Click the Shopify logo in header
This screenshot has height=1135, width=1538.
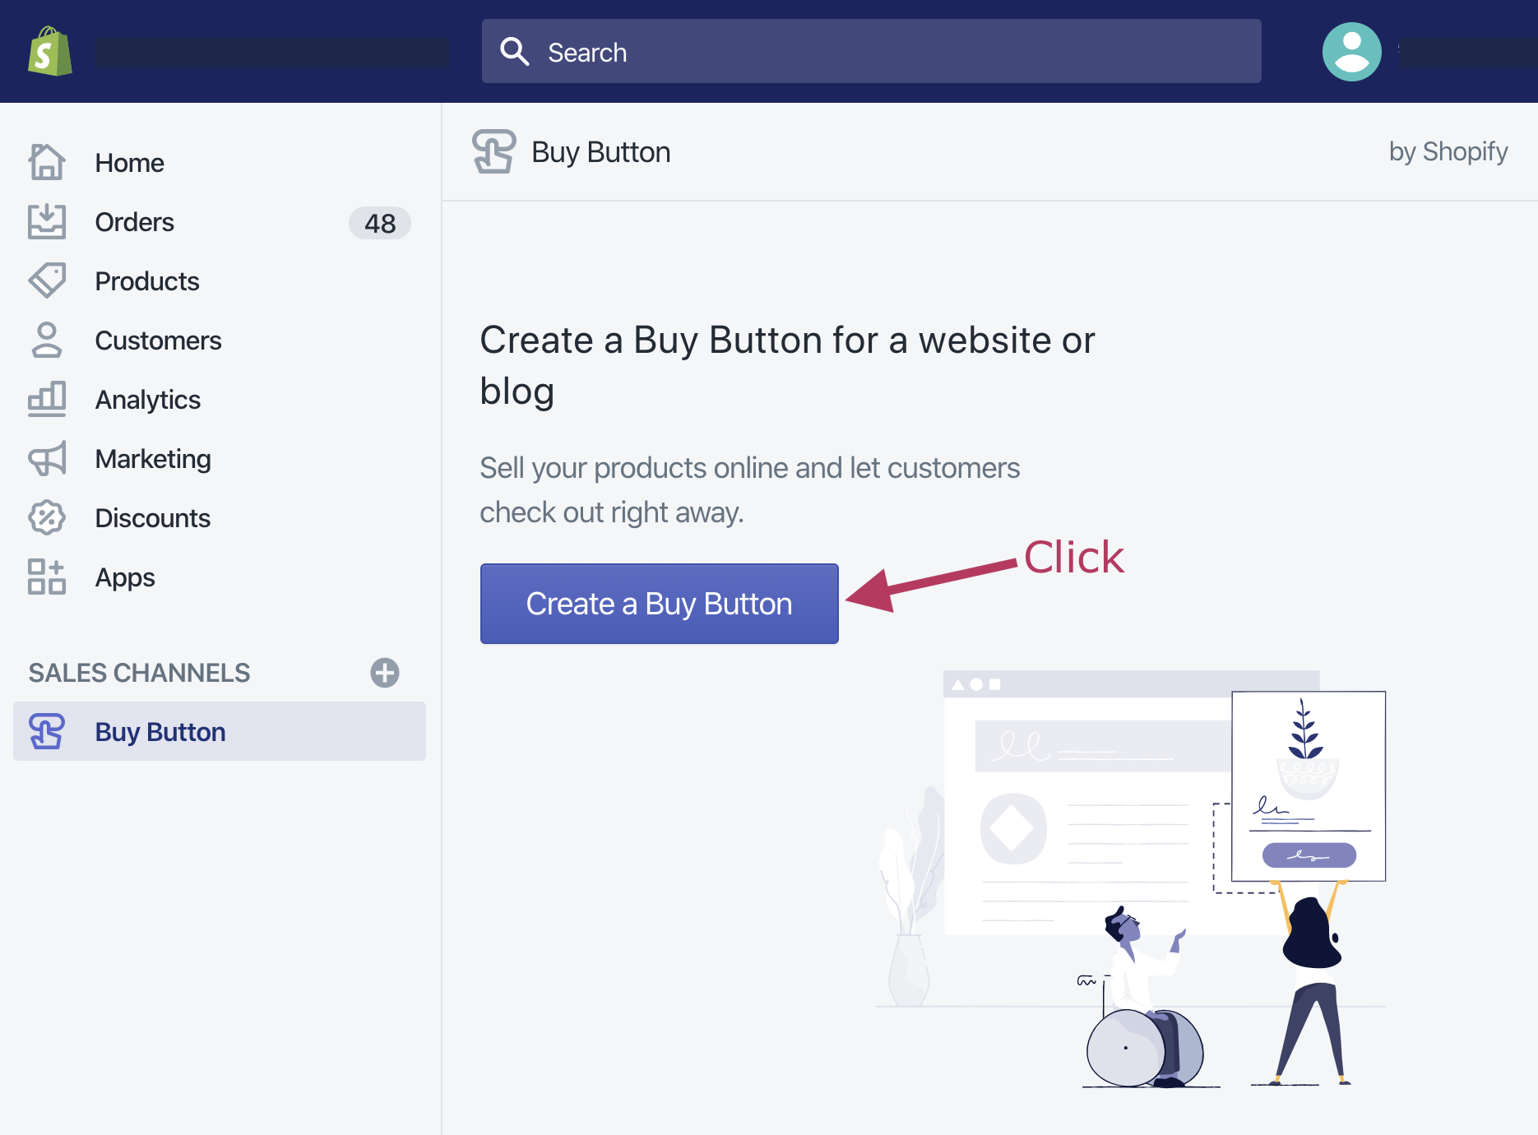[x=50, y=51]
